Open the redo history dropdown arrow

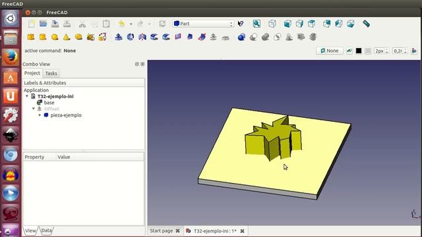click(150, 24)
